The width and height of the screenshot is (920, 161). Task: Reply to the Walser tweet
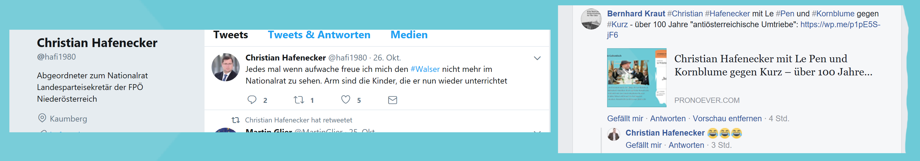[x=252, y=100]
